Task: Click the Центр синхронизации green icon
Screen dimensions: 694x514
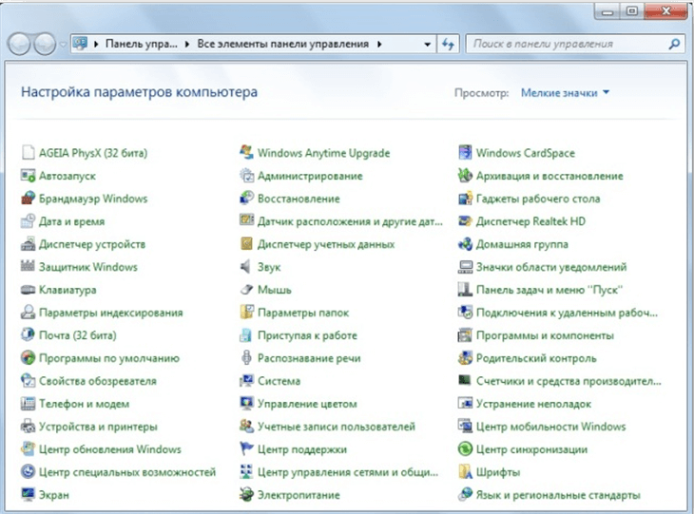Action: pyautogui.click(x=465, y=449)
